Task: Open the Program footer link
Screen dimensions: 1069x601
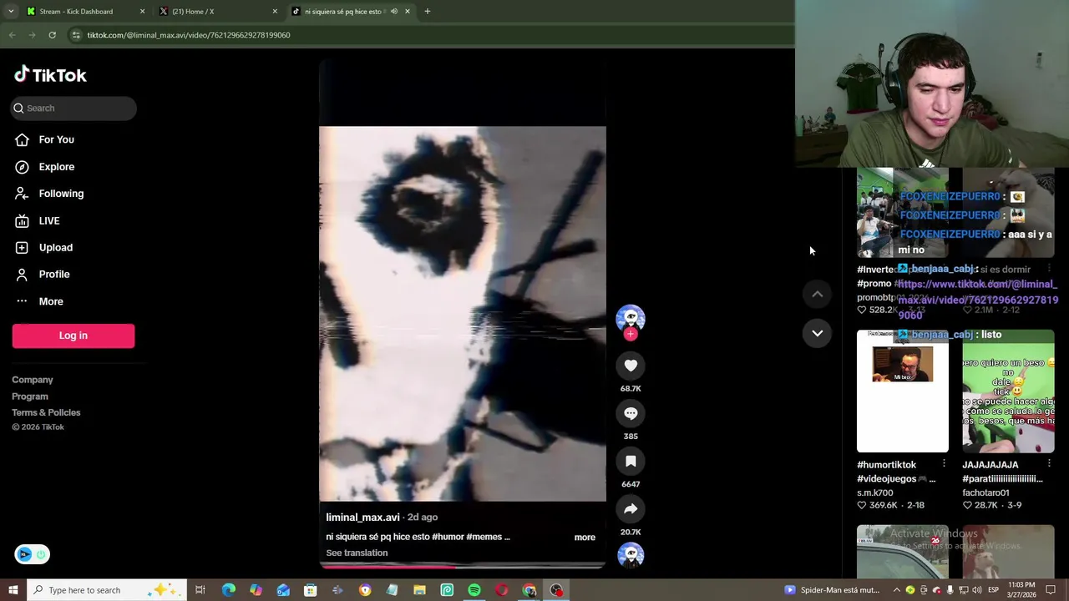Action: point(30,396)
